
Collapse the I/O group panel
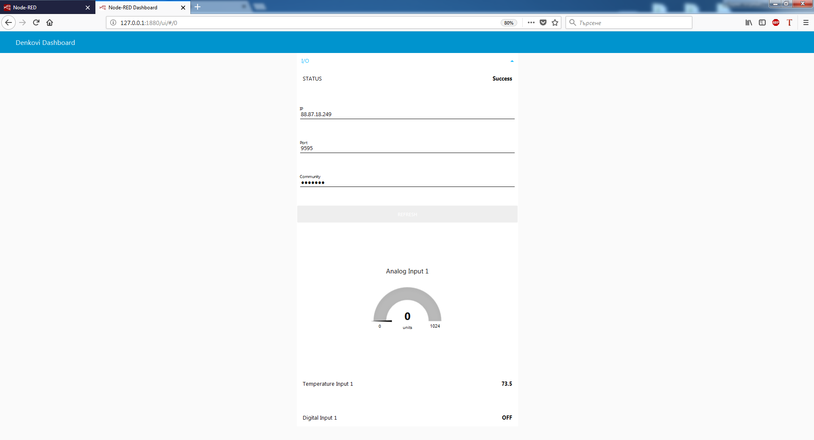pos(512,61)
